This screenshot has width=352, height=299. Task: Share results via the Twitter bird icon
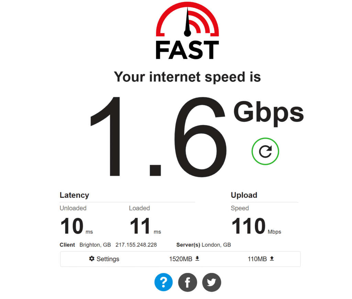(x=211, y=282)
